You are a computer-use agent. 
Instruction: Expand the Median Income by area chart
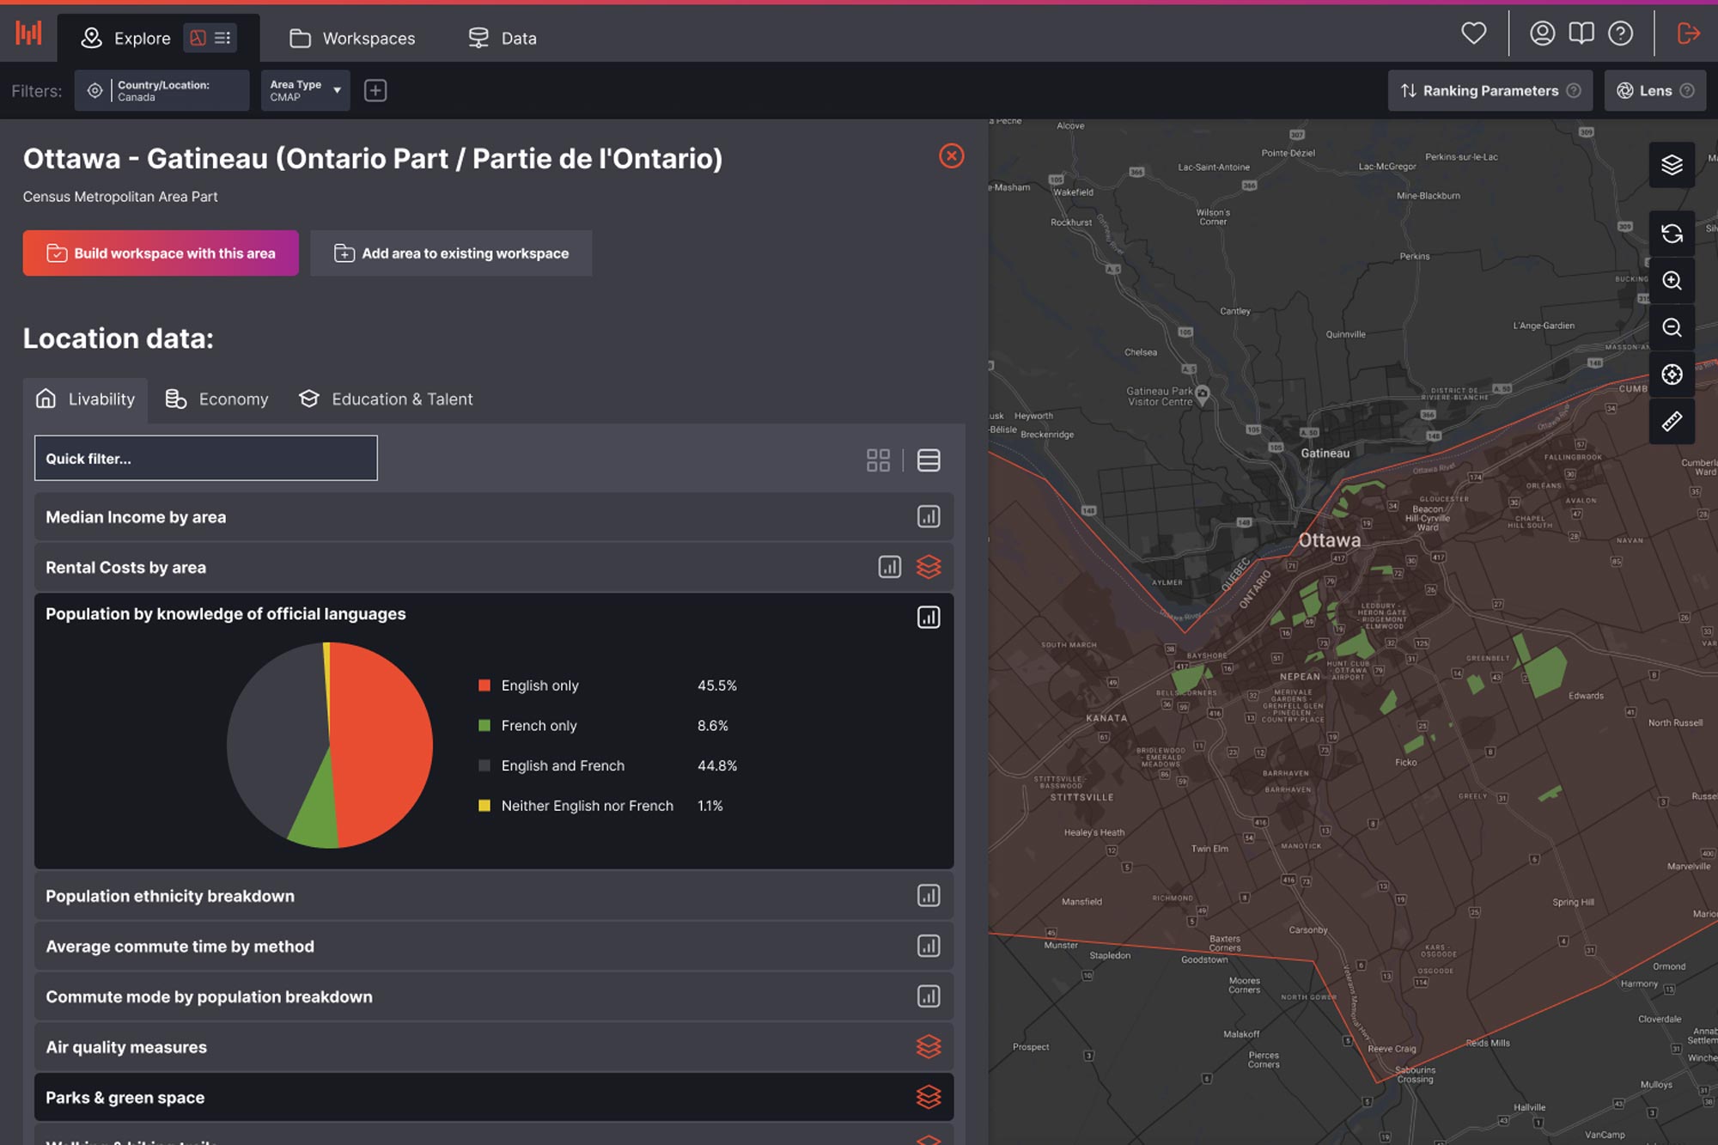tap(929, 516)
